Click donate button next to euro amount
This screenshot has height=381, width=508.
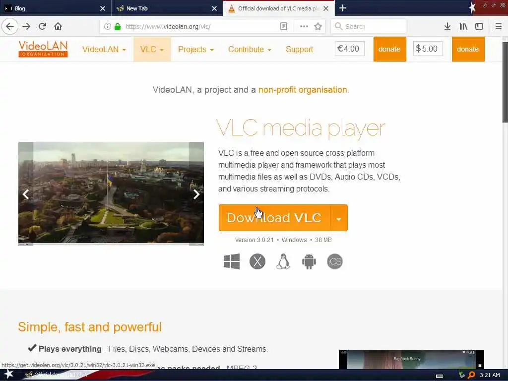pos(389,49)
